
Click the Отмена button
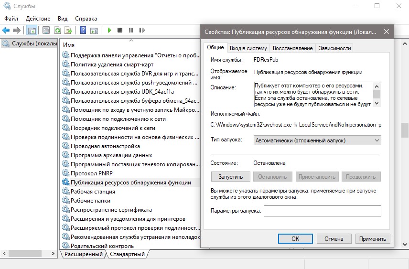(x=334, y=239)
